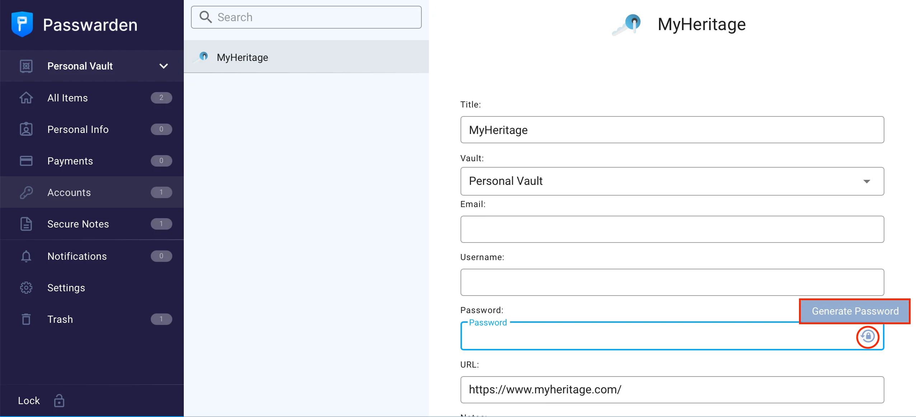Click the Trash bin icon
The width and height of the screenshot is (916, 417).
pos(26,319)
